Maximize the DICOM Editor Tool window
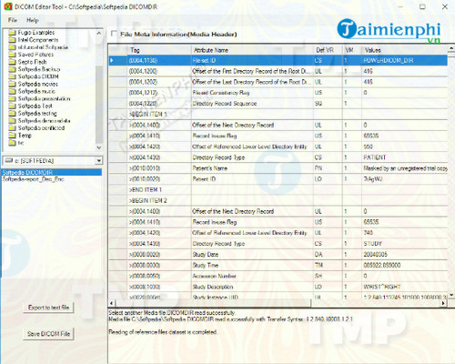Image resolution: width=455 pixels, height=364 pixels. (x=422, y=6)
